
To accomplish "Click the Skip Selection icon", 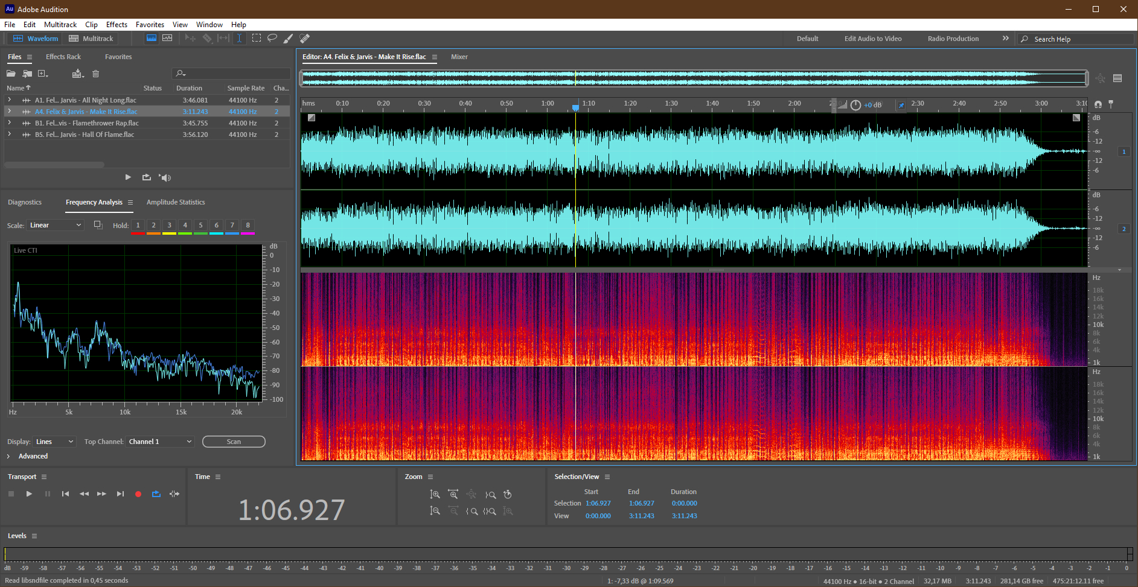I will pyautogui.click(x=174, y=493).
